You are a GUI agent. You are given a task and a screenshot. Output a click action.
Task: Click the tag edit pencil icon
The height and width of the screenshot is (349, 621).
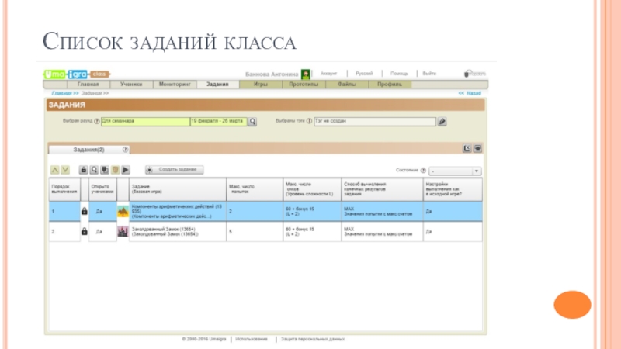click(442, 122)
